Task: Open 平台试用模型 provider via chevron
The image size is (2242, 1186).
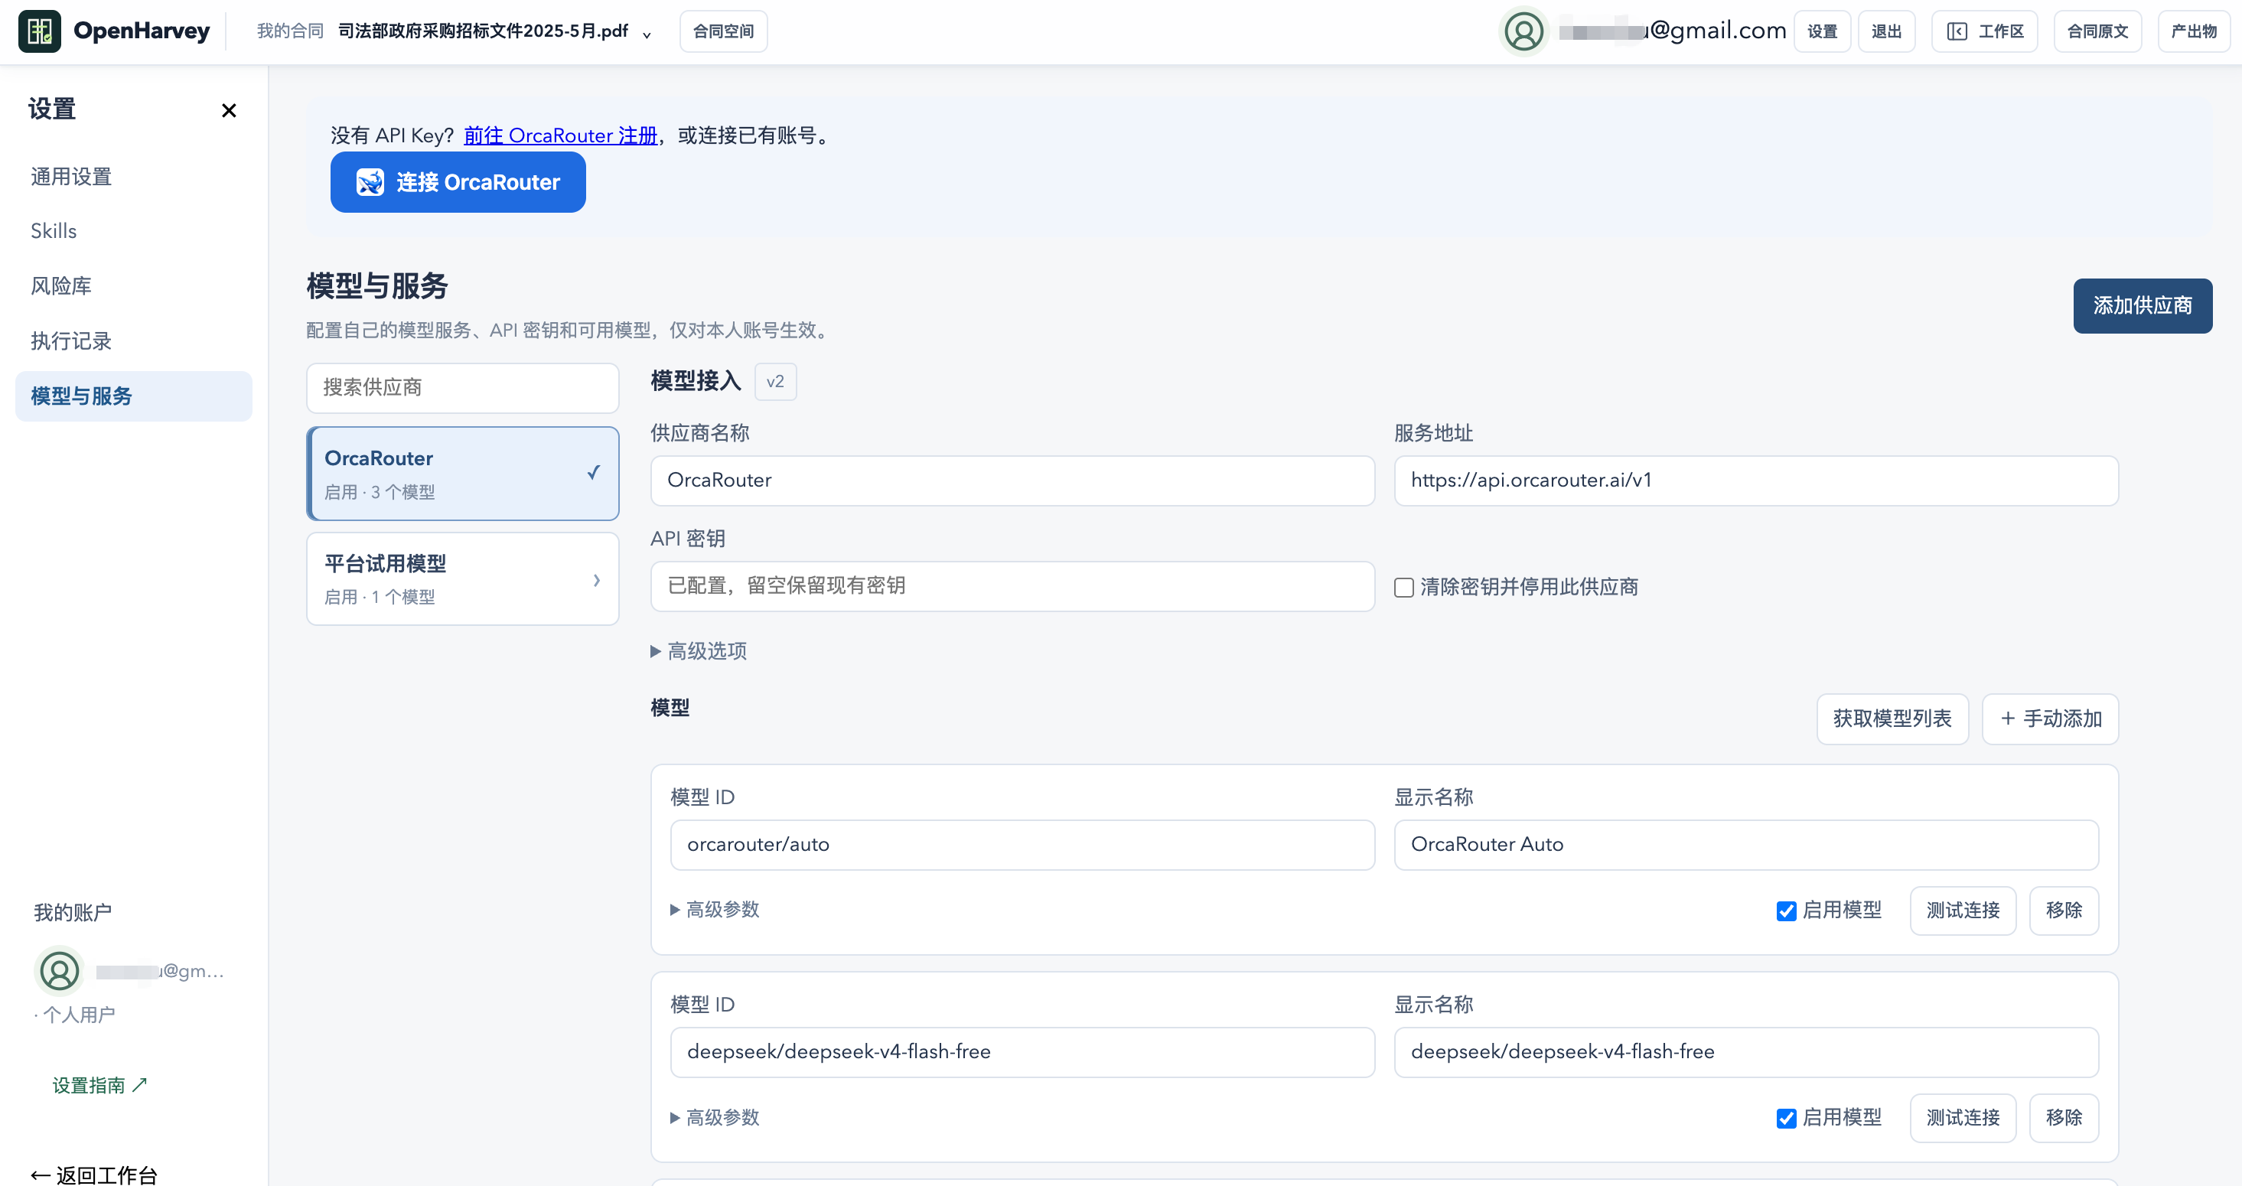Action: click(596, 579)
